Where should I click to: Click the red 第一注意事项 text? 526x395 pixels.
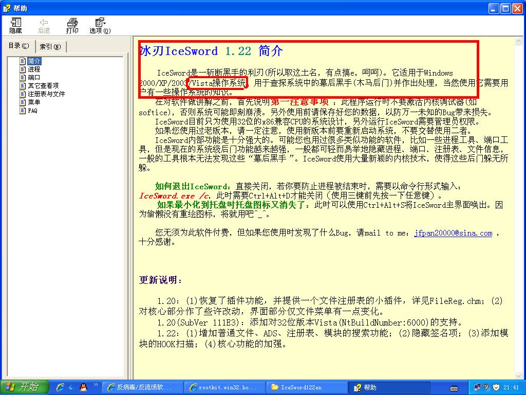point(299,102)
